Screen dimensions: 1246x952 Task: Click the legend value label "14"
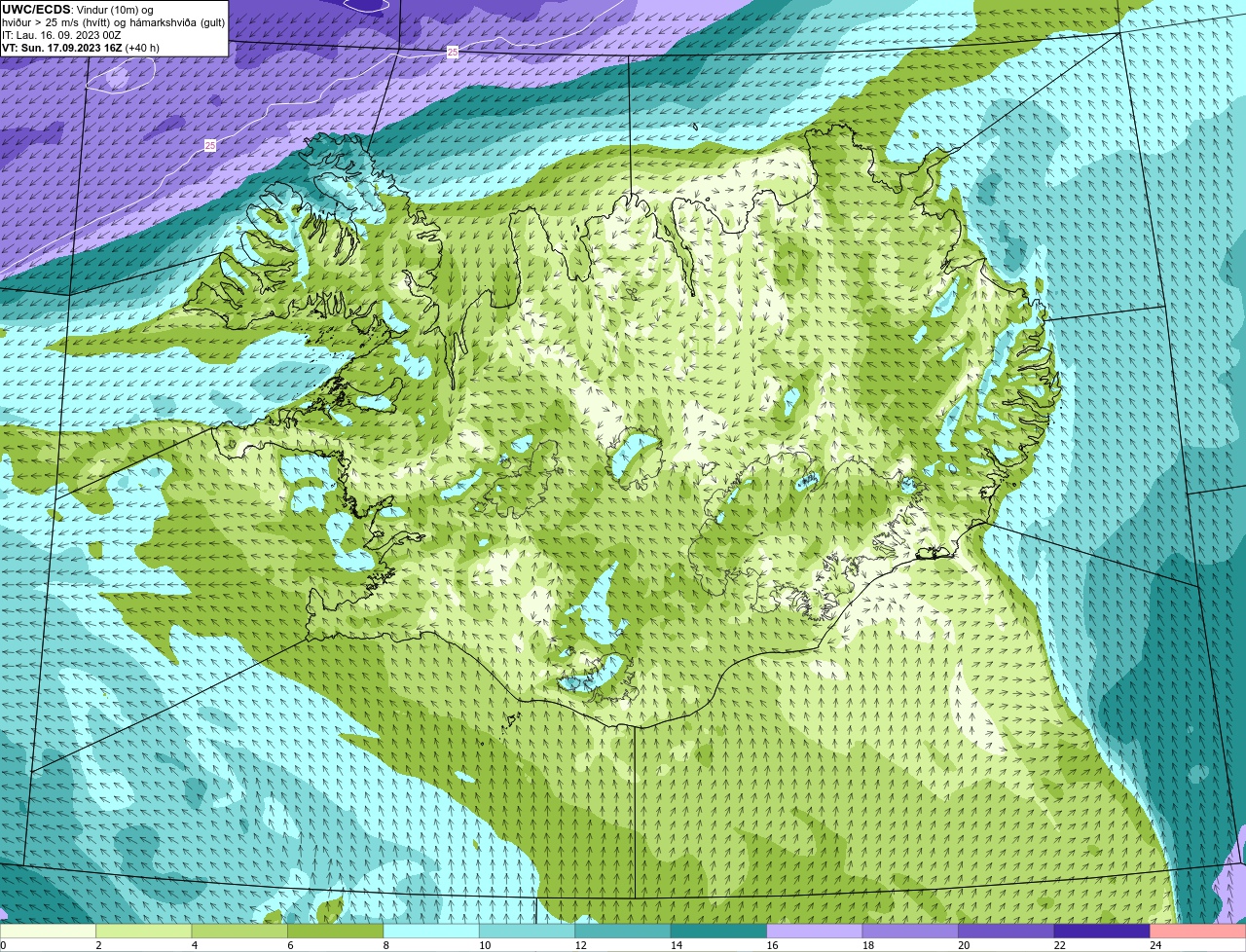click(676, 945)
